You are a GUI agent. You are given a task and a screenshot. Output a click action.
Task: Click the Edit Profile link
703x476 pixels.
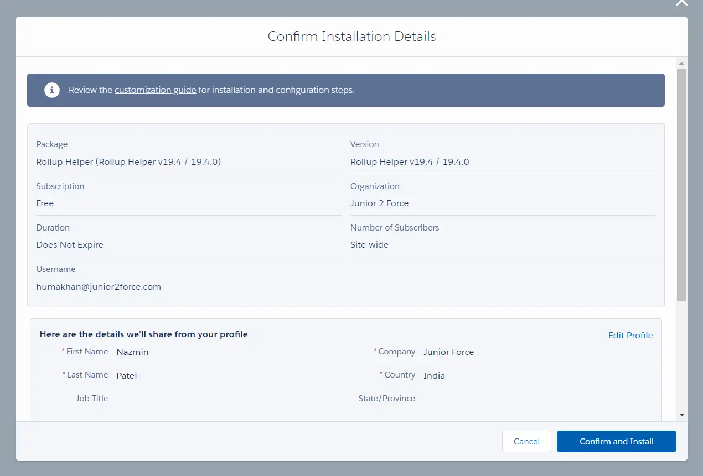(630, 336)
